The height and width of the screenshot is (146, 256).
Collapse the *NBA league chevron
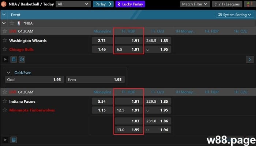click(x=4, y=23)
